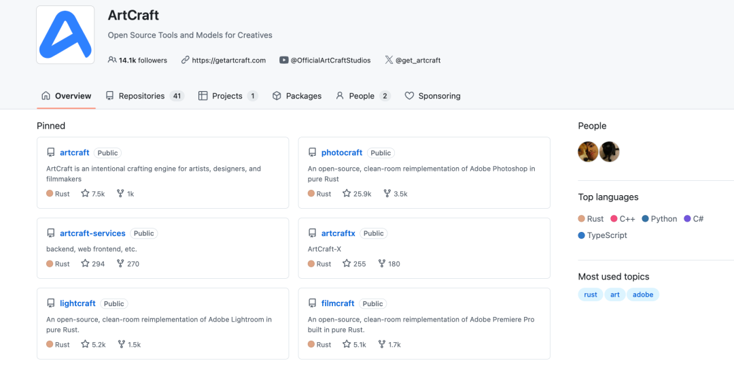Image resolution: width=734 pixels, height=372 pixels.
Task: Click the link chain icon beside getartcraft.com
Action: pyautogui.click(x=186, y=60)
